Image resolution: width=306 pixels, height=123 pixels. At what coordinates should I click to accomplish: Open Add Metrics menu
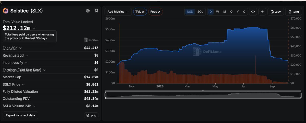(118, 12)
